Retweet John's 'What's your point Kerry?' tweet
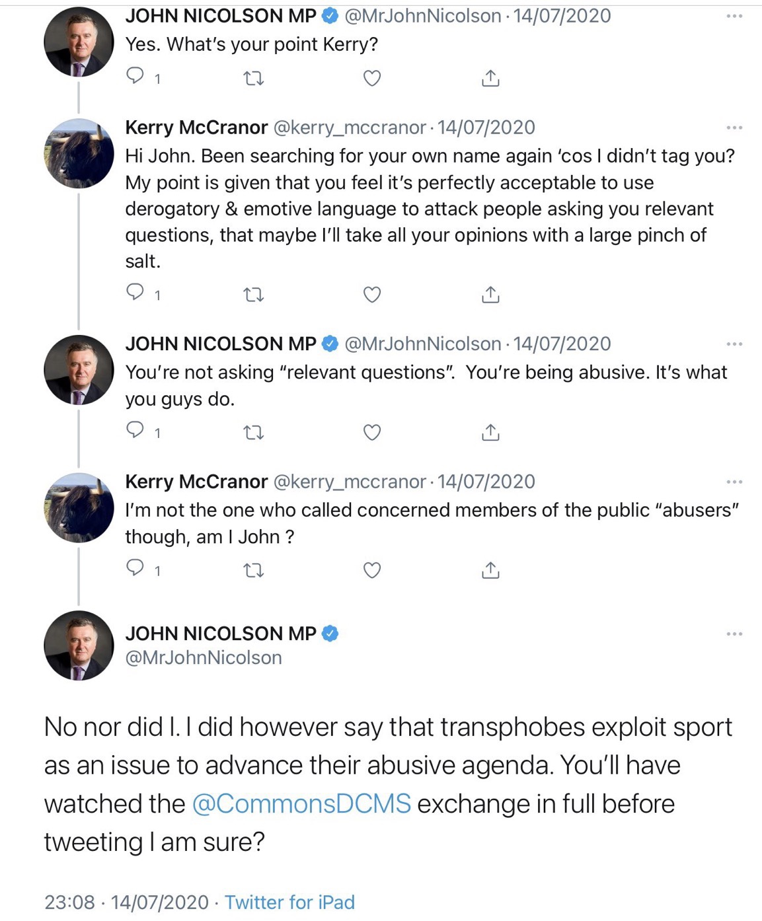 click(x=254, y=79)
